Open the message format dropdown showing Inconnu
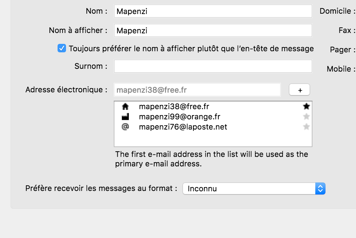The width and height of the screenshot is (356, 238). (x=254, y=189)
